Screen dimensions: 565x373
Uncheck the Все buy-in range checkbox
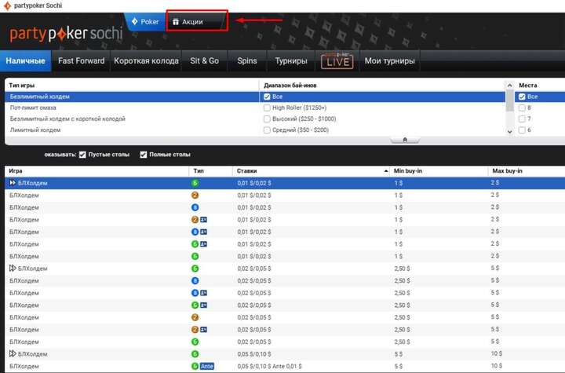click(x=267, y=97)
